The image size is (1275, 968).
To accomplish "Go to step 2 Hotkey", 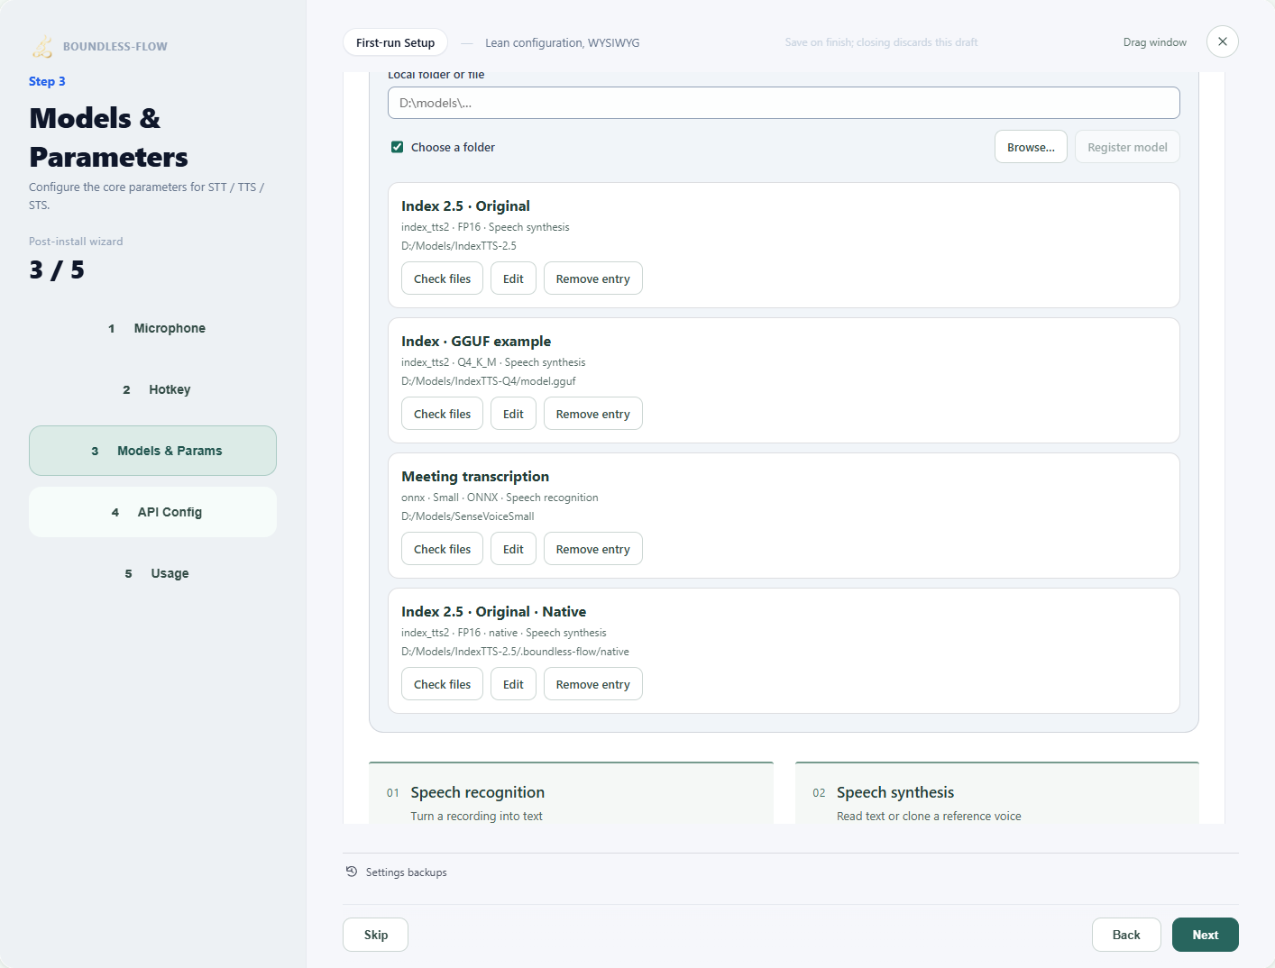I will (152, 389).
